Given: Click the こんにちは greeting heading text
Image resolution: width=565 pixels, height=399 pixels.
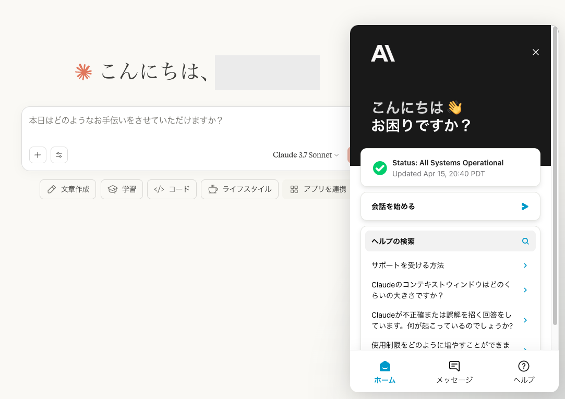Looking at the screenshot, I should pos(407,107).
